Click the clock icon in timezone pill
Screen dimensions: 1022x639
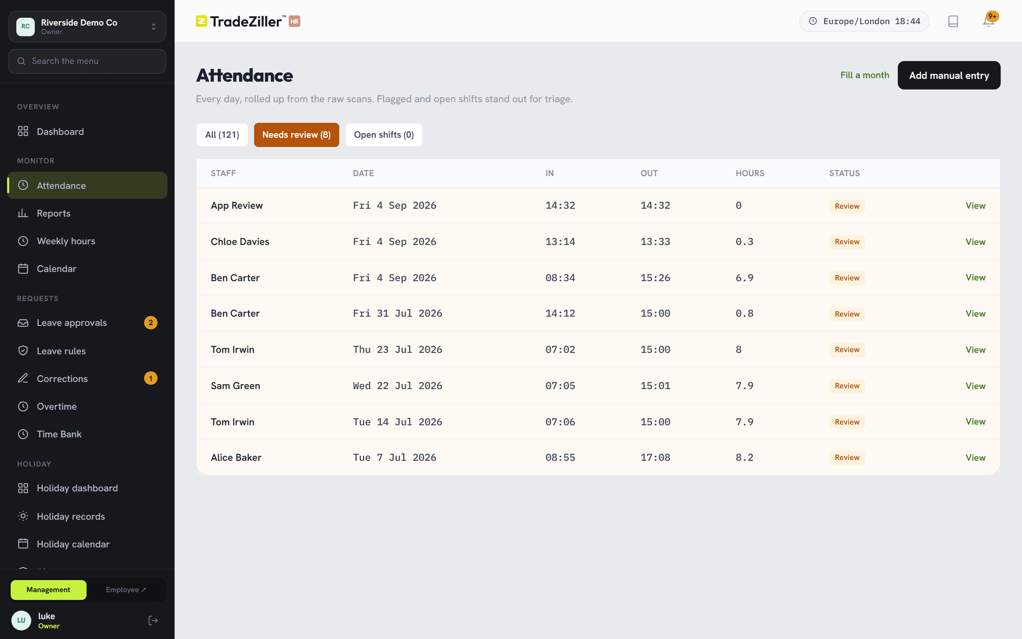pos(813,21)
